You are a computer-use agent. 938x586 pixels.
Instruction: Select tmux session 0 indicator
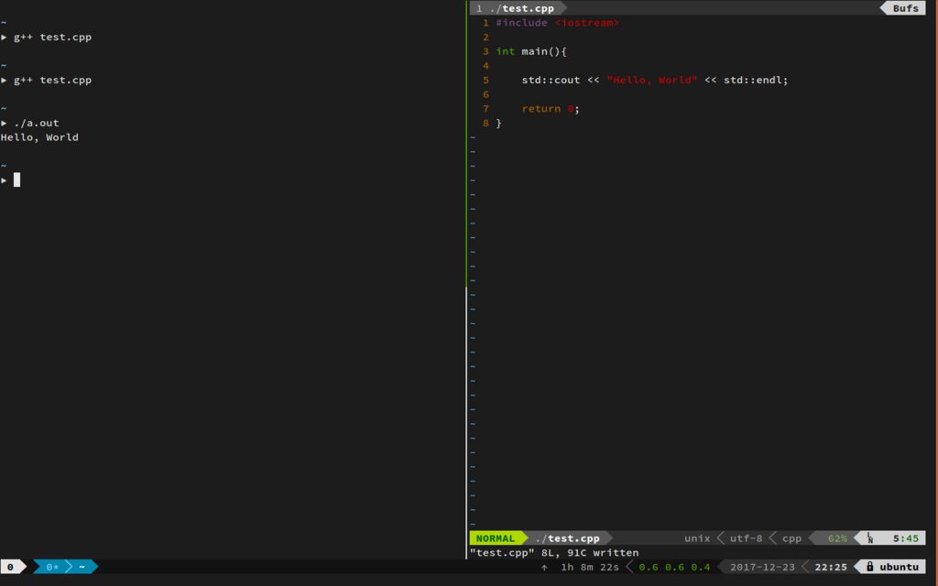(x=10, y=567)
